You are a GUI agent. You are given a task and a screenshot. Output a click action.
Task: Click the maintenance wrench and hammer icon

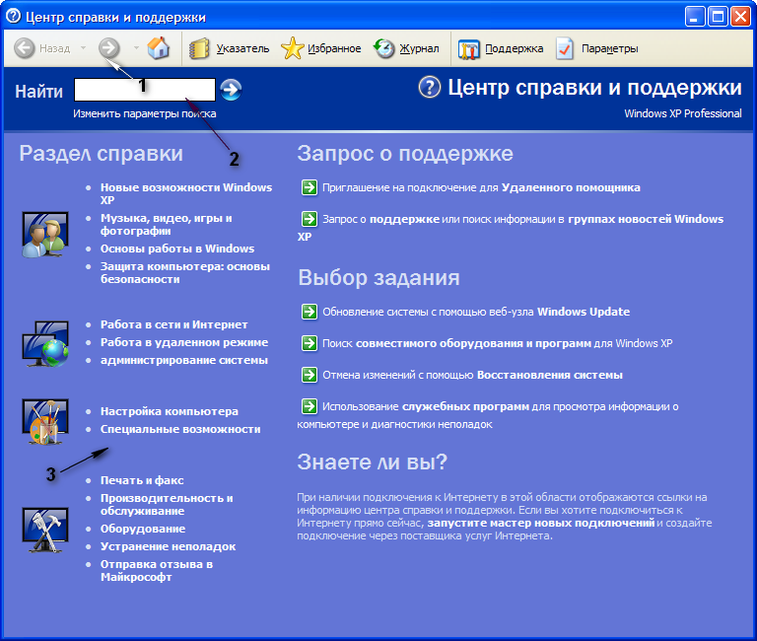pos(45,530)
